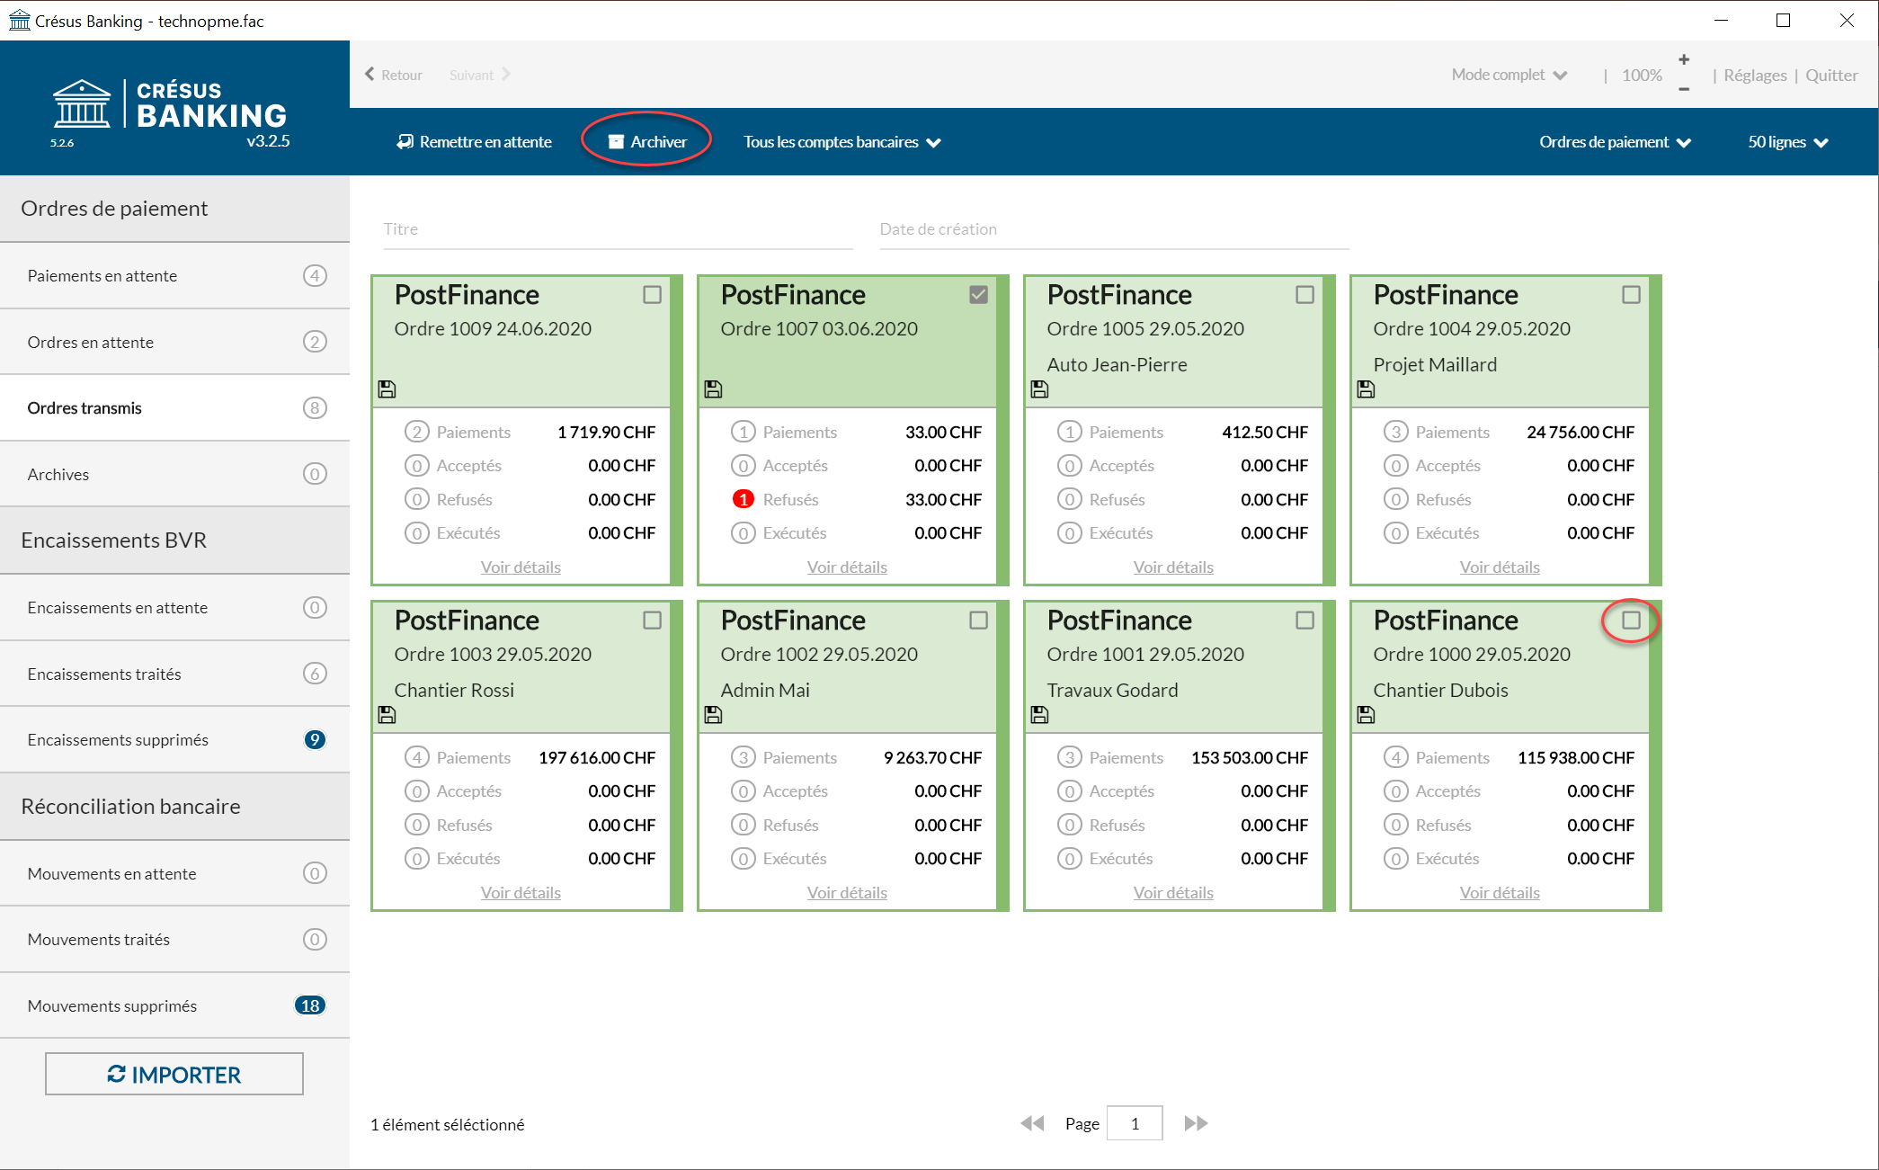Select the checkbox on Ordre 1002 Admin Mai
Image resolution: width=1879 pixels, height=1170 pixels.
click(x=979, y=621)
